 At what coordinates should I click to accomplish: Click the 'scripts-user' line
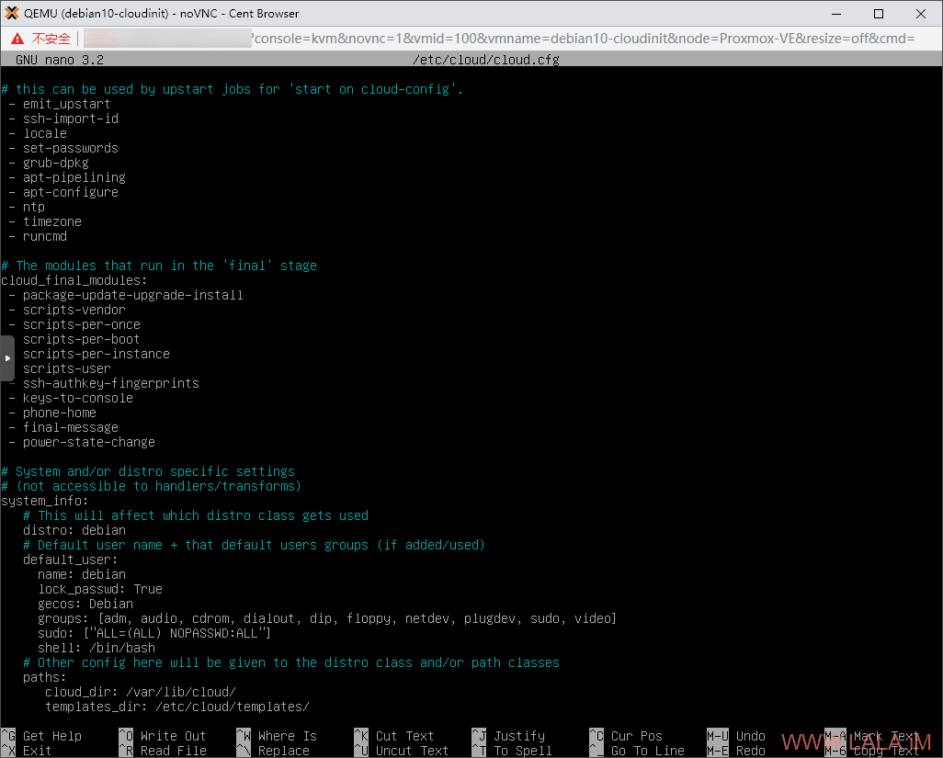[67, 369]
